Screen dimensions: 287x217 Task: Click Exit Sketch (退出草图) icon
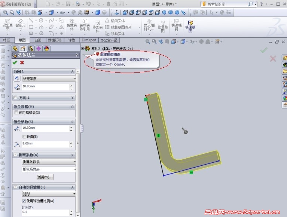click(7, 25)
